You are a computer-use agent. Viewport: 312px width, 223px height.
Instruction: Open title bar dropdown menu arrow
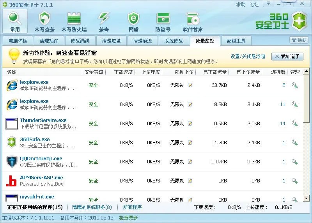(x=268, y=4)
